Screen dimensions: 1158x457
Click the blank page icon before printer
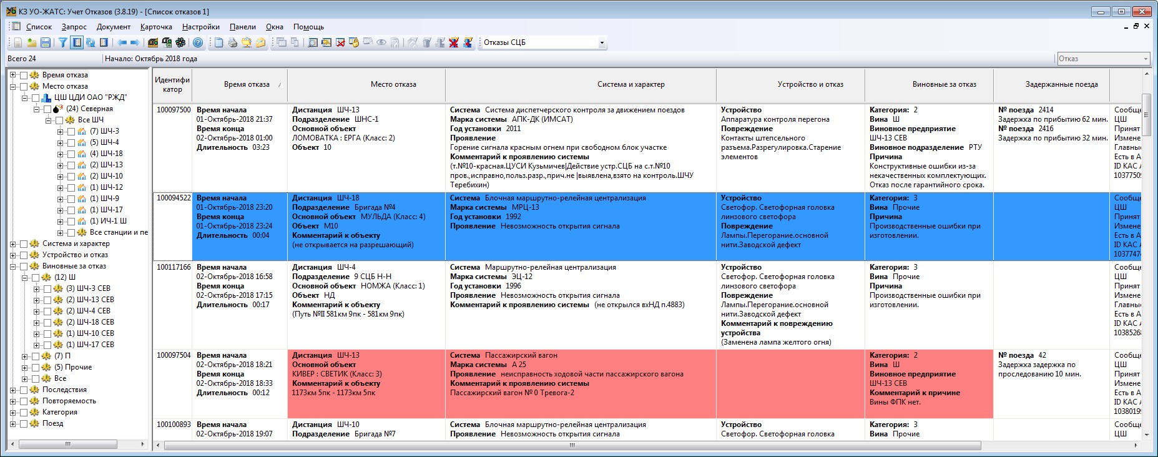(x=218, y=42)
